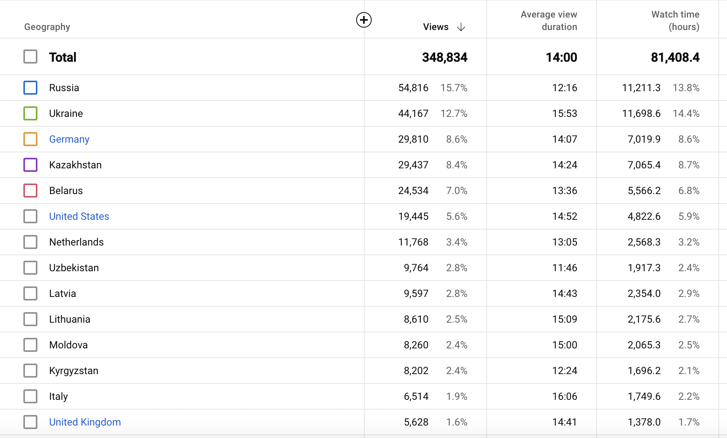Click the Views sort descending arrow
The height and width of the screenshot is (438, 727).
461,27
